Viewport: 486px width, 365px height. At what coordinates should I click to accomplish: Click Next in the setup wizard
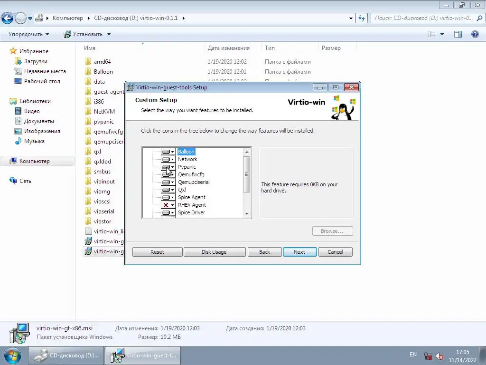point(299,252)
